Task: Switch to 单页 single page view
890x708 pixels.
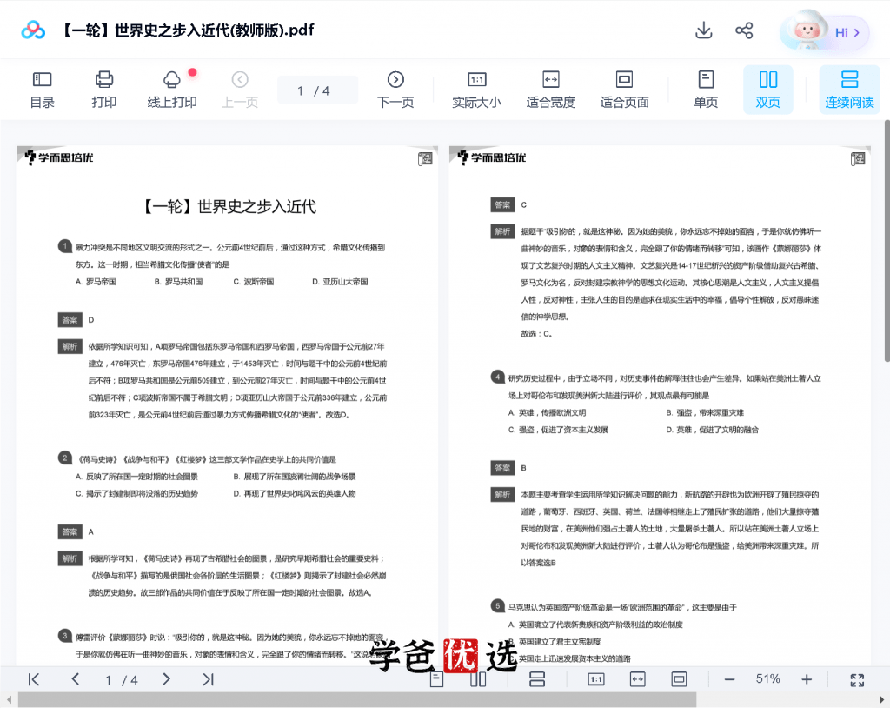Action: click(706, 90)
